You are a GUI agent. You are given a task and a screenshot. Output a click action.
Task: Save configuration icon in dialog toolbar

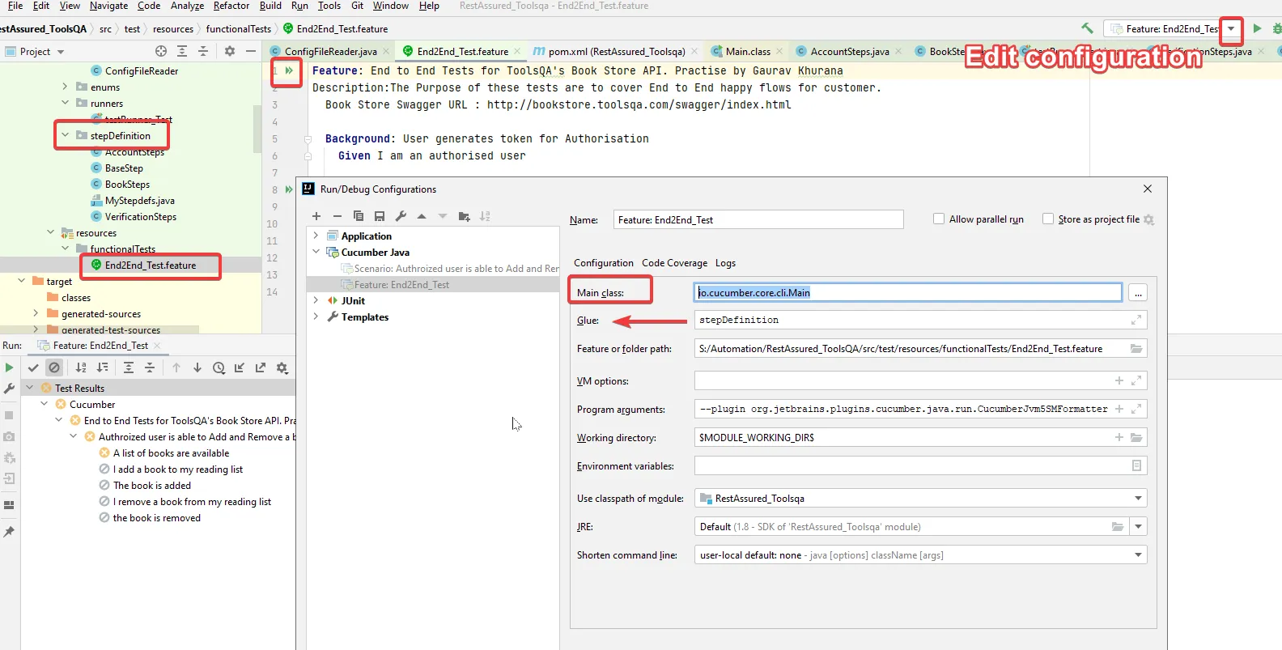coord(380,216)
